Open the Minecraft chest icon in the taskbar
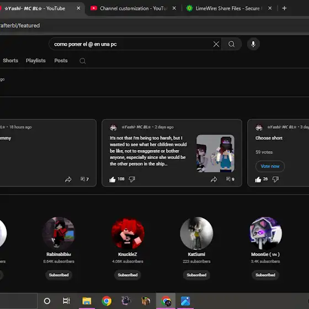The height and width of the screenshot is (309, 309). tap(146, 301)
